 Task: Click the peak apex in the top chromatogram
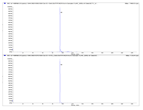click(x=60, y=7)
